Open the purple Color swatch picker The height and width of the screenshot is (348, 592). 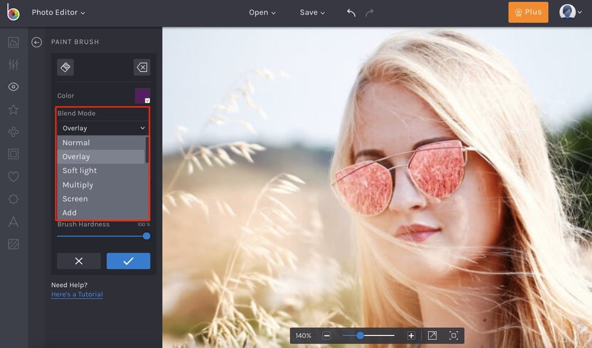point(142,95)
